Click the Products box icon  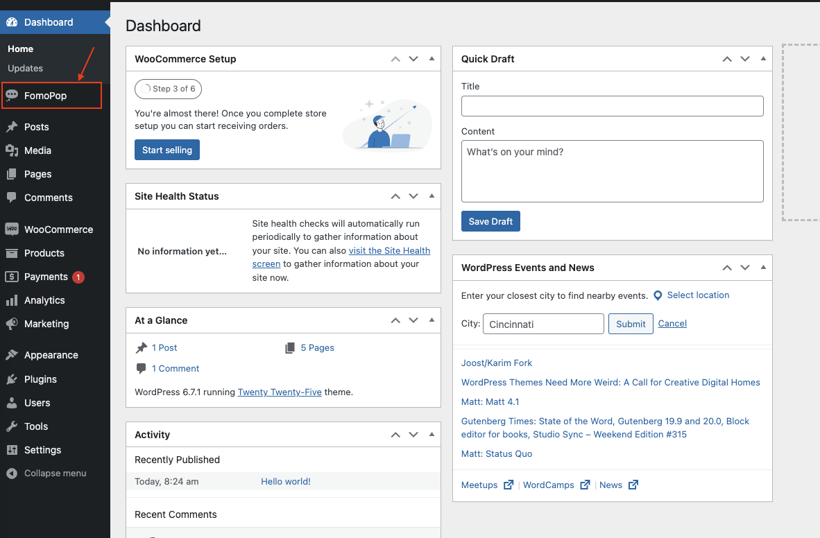pos(12,253)
